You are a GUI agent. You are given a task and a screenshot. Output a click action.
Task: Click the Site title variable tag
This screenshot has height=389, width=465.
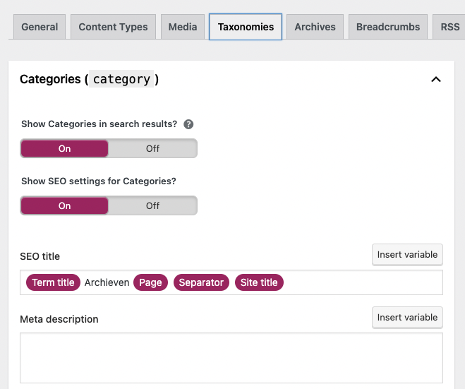click(259, 282)
